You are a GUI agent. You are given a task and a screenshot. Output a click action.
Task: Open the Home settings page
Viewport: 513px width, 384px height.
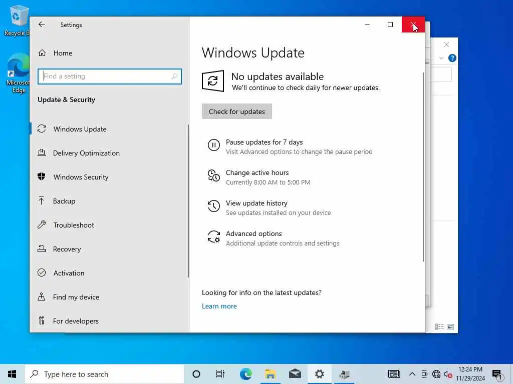tap(63, 53)
